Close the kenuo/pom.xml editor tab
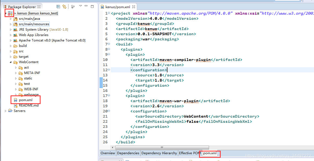The image size is (314, 161). [134, 7]
